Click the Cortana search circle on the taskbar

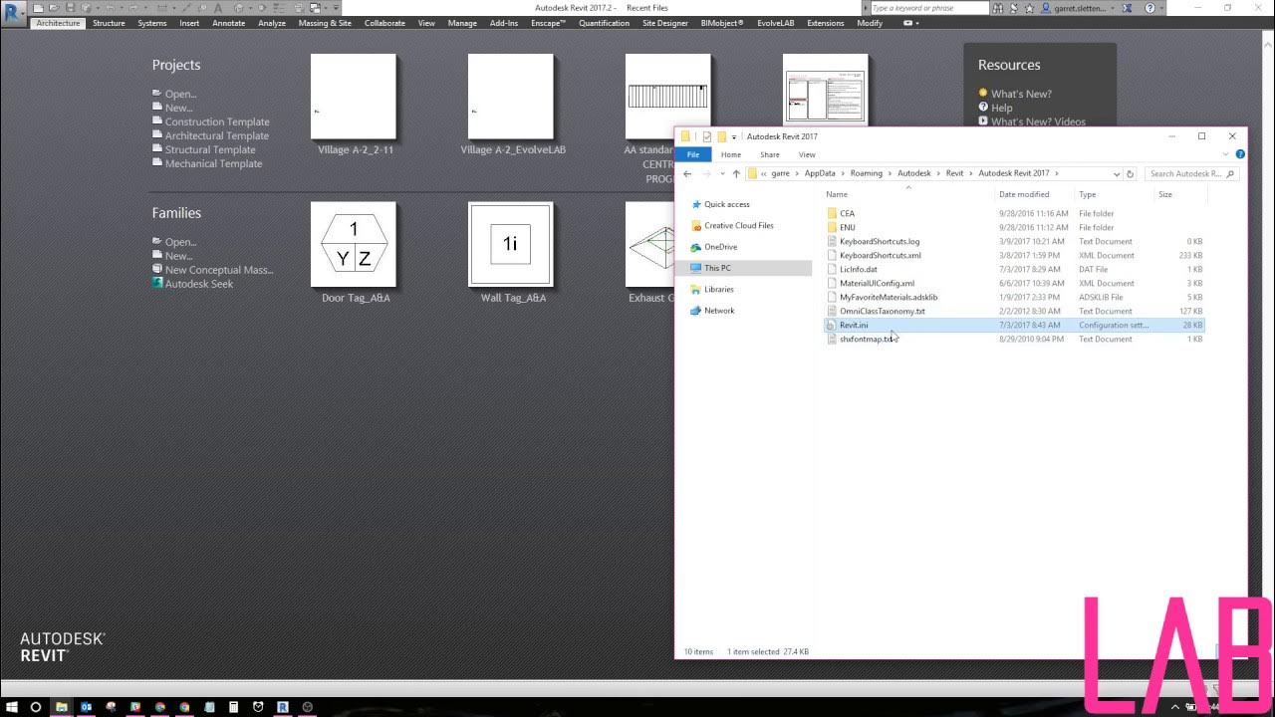36,707
